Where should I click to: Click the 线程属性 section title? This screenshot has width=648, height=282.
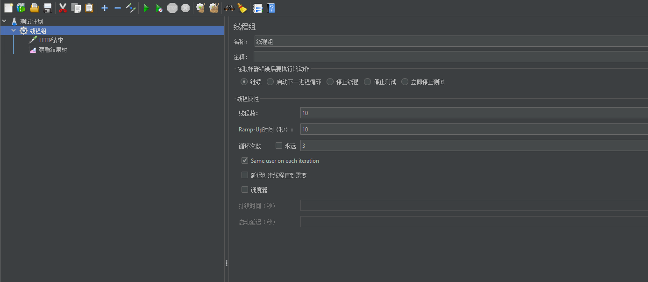248,99
